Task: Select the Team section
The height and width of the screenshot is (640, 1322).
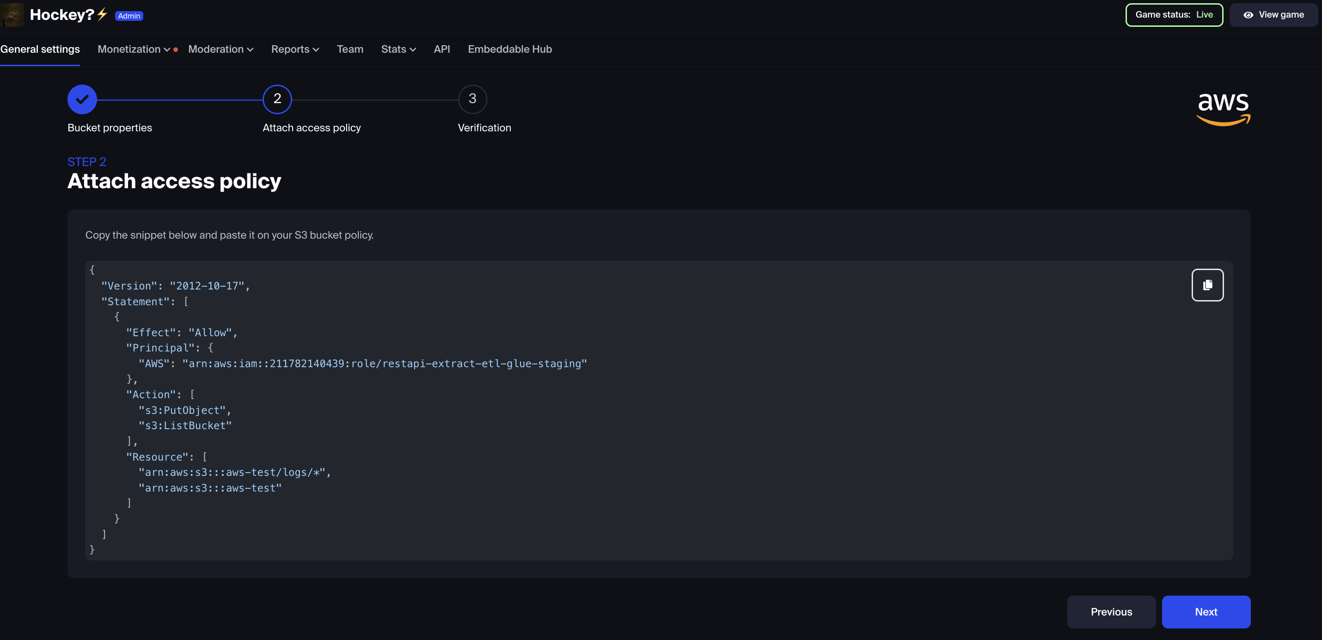Action: tap(349, 49)
